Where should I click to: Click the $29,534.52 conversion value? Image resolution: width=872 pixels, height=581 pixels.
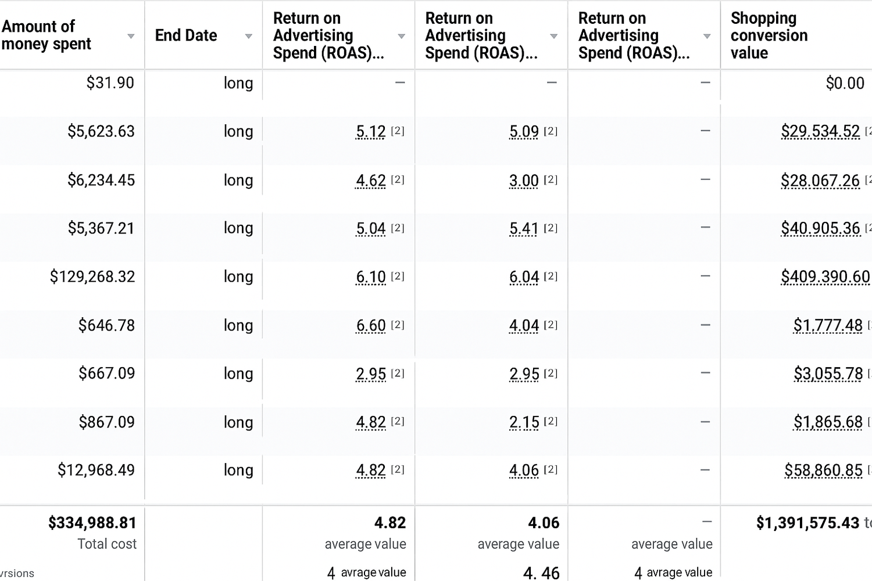coord(820,132)
